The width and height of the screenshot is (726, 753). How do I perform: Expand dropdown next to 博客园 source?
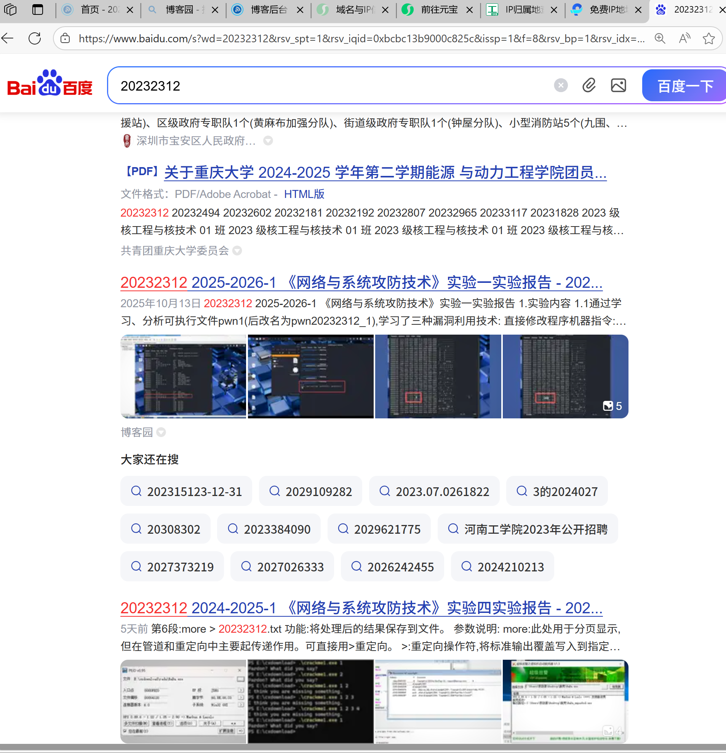(x=161, y=432)
